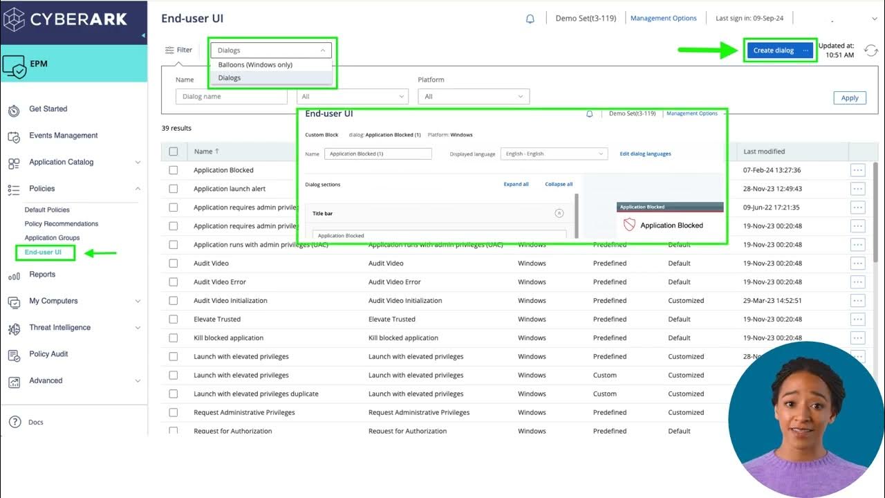This screenshot has width=885, height=498.
Task: Sort table by Name column header
Action: (206, 151)
